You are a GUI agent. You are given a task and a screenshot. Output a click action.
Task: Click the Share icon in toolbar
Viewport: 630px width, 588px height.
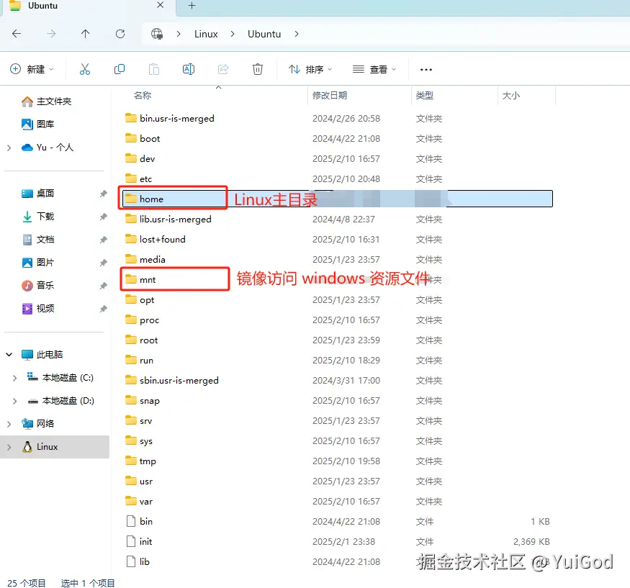tap(223, 69)
